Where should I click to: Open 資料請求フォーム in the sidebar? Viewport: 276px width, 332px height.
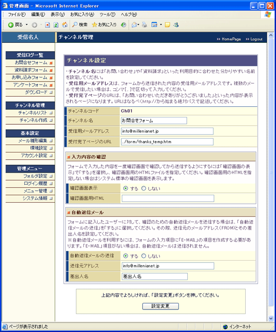tap(30, 70)
